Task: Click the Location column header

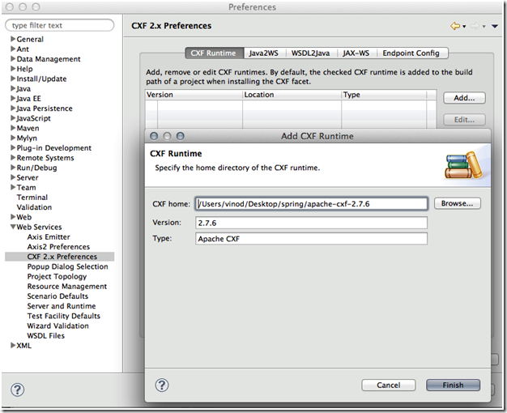Action: (x=292, y=95)
